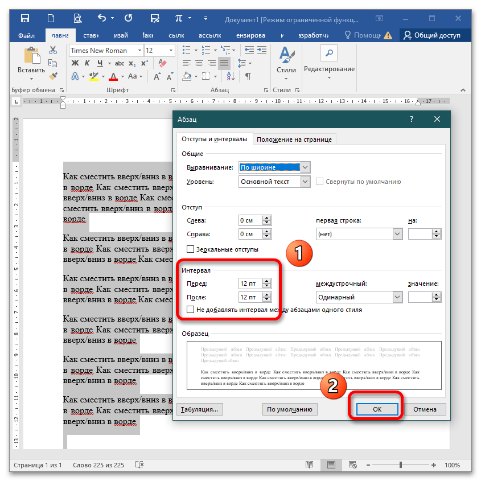Screen dimensions: 481x481
Task: Check Не добавлять интервал между абзацами
Action: click(x=191, y=310)
